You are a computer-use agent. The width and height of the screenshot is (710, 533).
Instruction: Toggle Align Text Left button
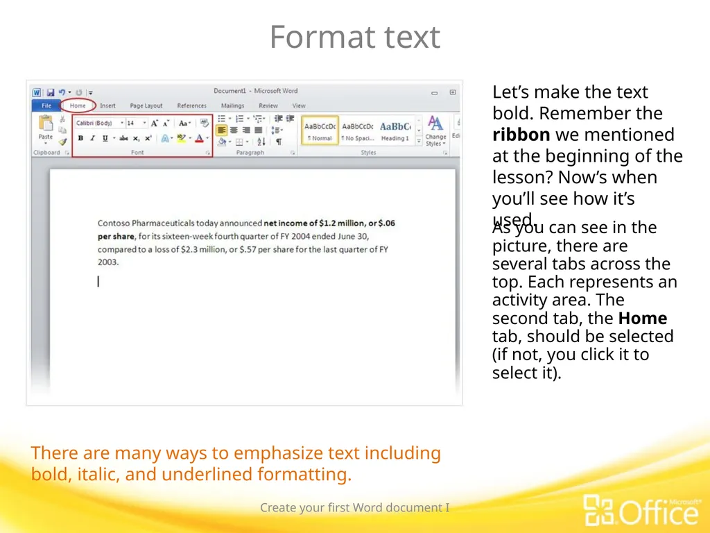click(x=221, y=130)
